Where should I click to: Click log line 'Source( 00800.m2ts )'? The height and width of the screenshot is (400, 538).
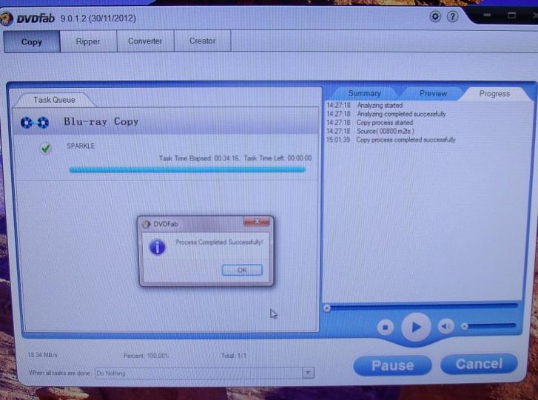click(386, 131)
